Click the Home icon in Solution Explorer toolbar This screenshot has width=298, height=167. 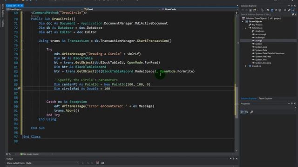251,10
